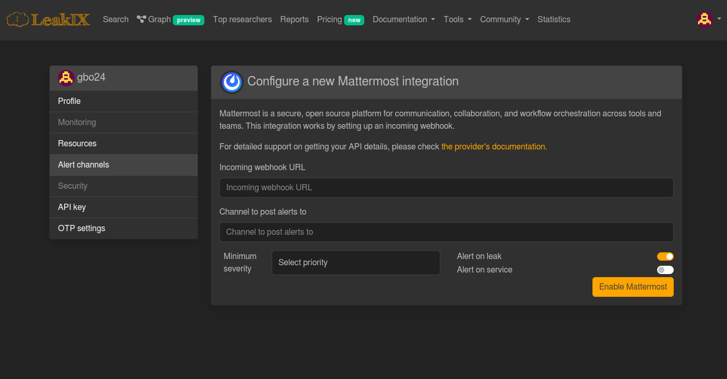Open Profile in the sidebar

124,101
